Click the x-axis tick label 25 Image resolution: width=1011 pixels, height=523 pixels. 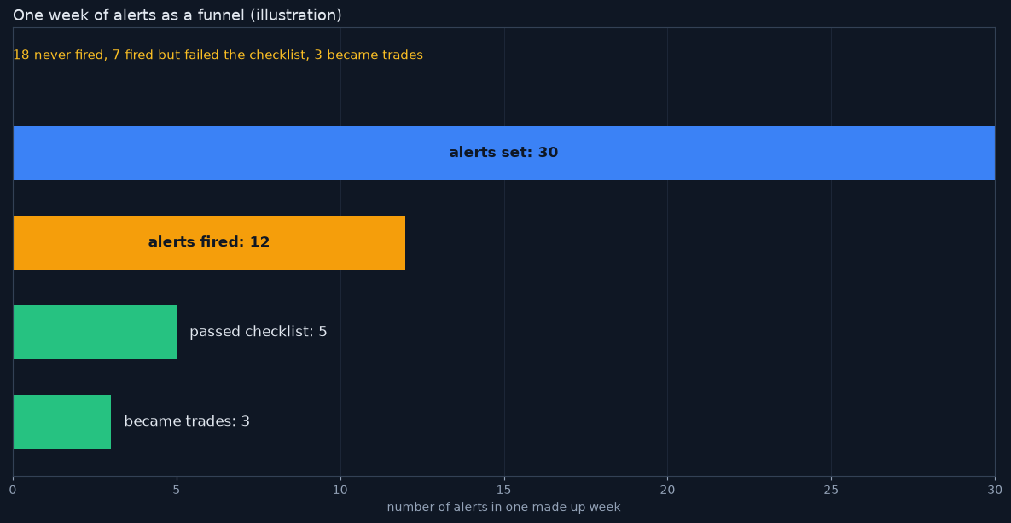[831, 490]
